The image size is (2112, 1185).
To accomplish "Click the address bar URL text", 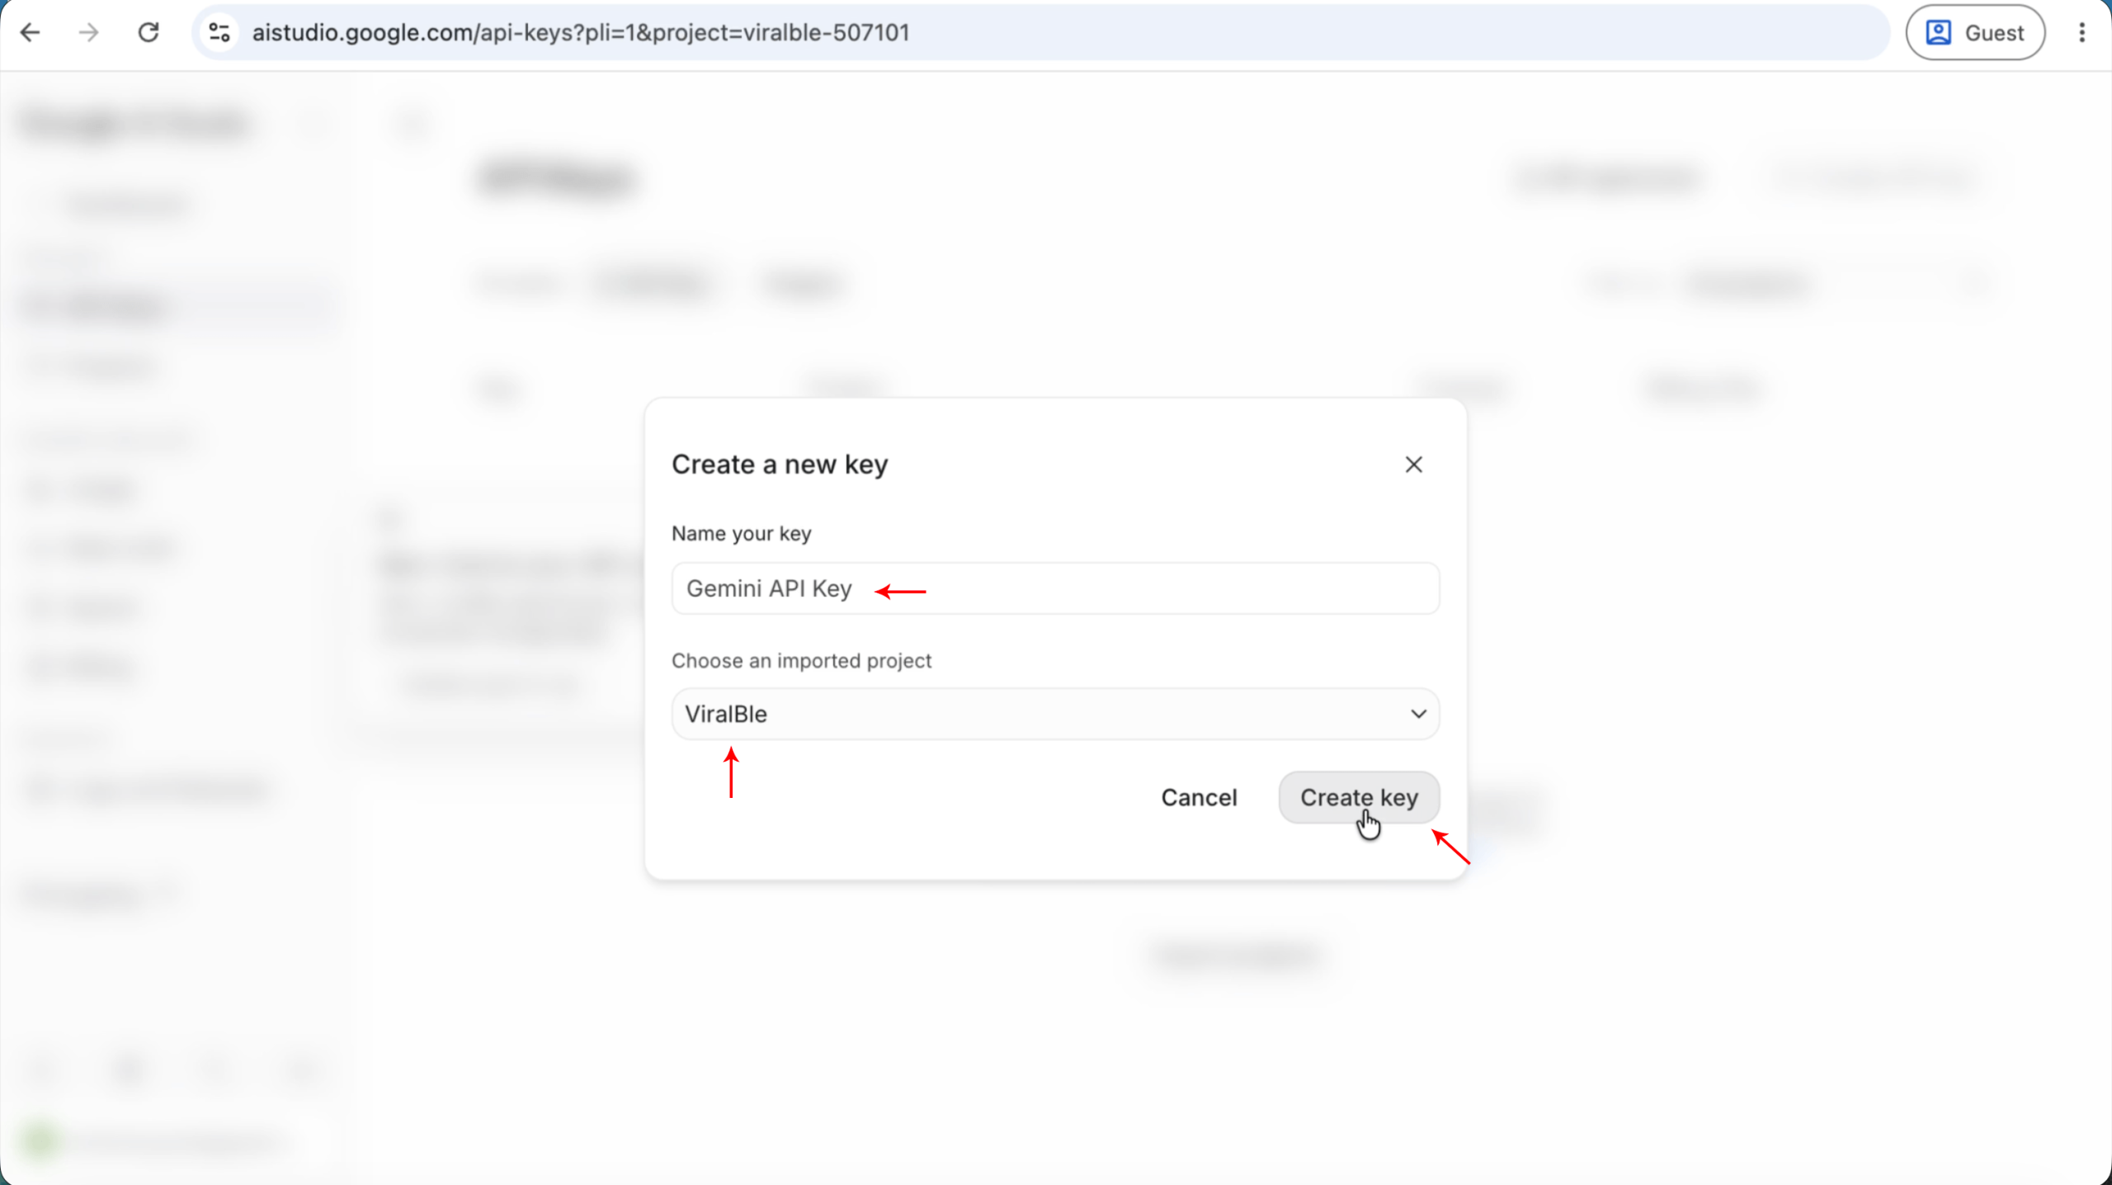I will click(581, 33).
